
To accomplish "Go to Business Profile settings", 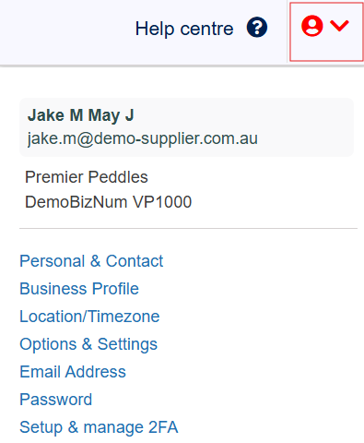I will coord(79,289).
